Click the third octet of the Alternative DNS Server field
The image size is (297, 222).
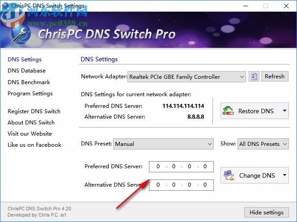(189, 185)
